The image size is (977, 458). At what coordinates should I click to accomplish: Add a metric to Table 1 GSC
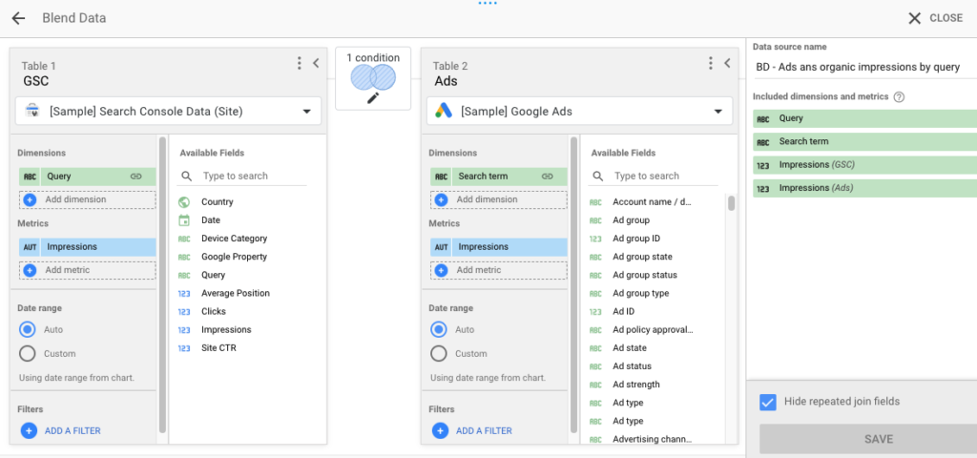point(87,270)
